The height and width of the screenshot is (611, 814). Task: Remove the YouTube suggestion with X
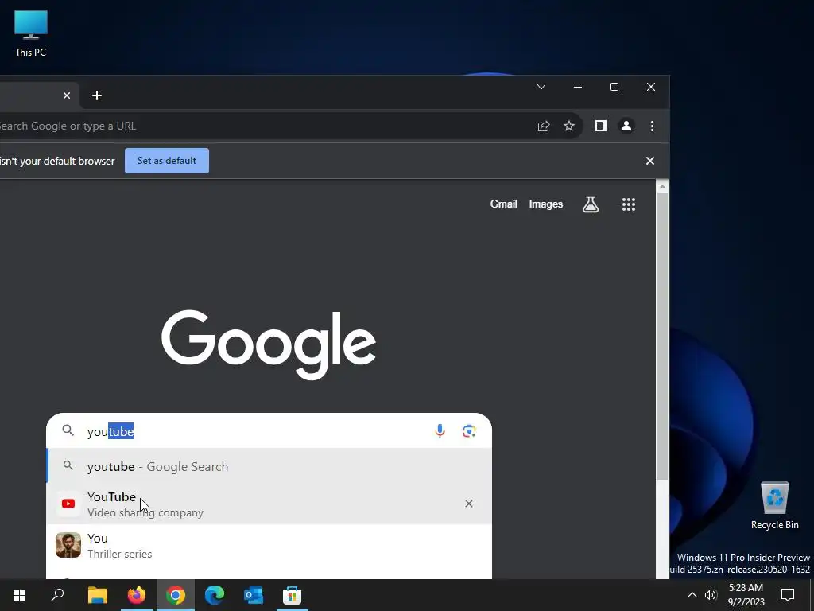pos(469,504)
